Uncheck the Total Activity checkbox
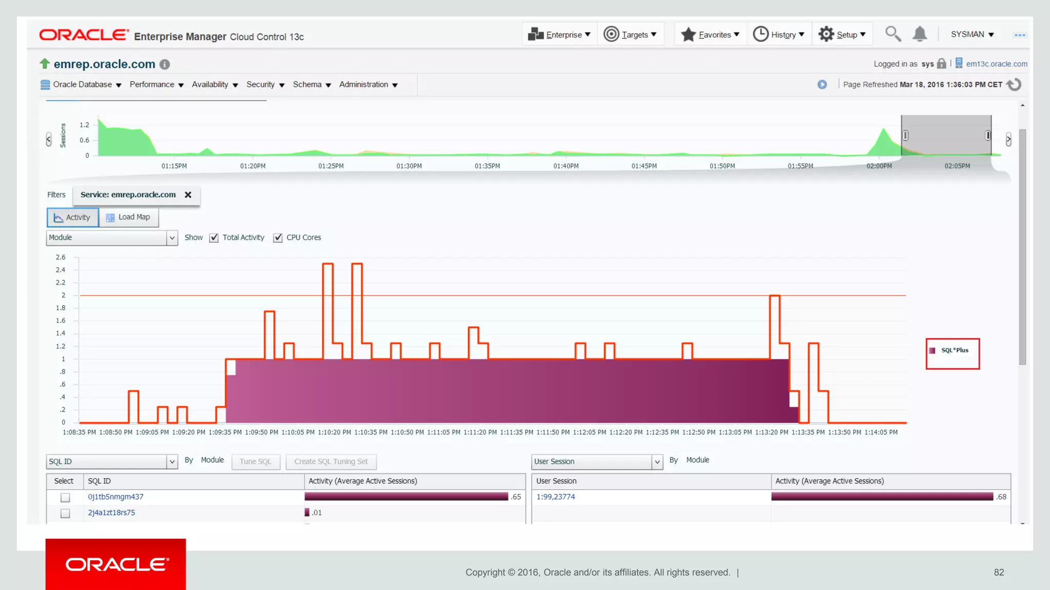The height and width of the screenshot is (590, 1050). [214, 238]
